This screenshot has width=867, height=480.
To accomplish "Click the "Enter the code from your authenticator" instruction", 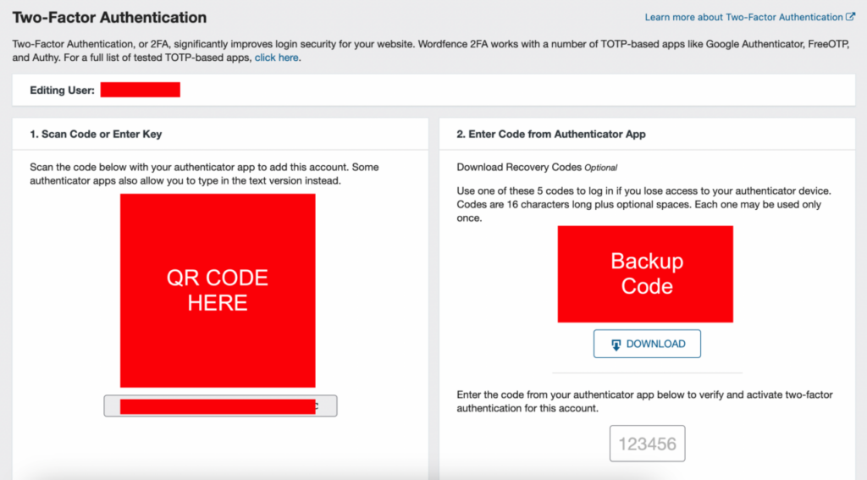I will coord(643,401).
